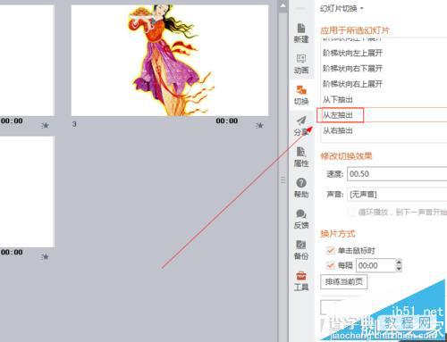The image size is (447, 342).
Task: Click the 新建 (New) sidebar icon
Action: coord(301,33)
